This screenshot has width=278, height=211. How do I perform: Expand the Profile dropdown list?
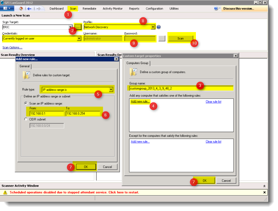[x=153, y=27]
